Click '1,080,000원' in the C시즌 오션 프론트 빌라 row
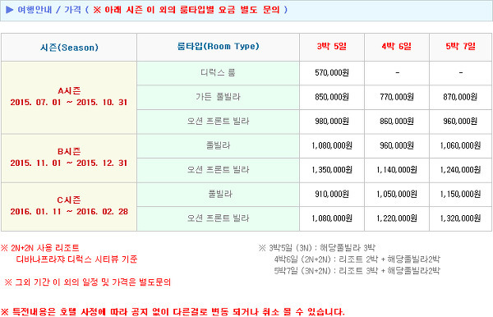The image size is (493, 317). pos(332,218)
